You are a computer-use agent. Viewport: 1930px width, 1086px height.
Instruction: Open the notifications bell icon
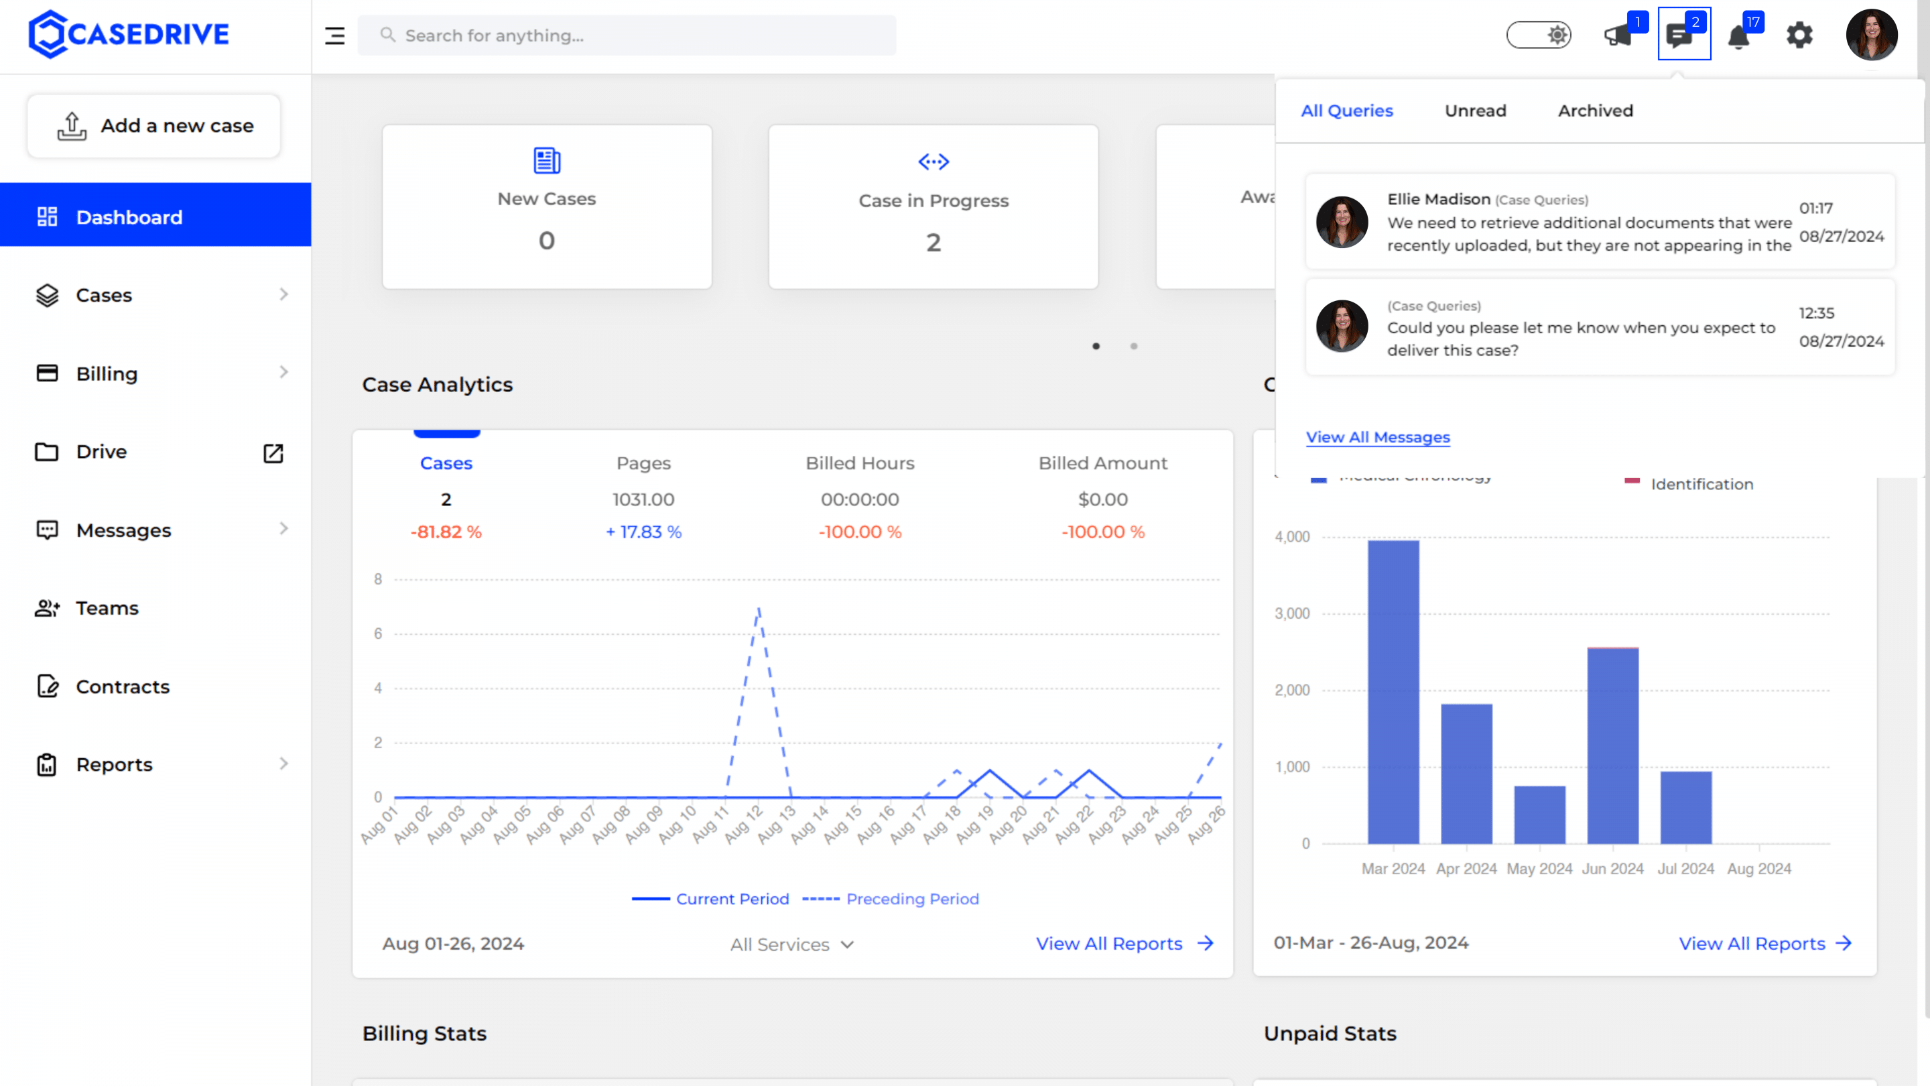click(1738, 36)
